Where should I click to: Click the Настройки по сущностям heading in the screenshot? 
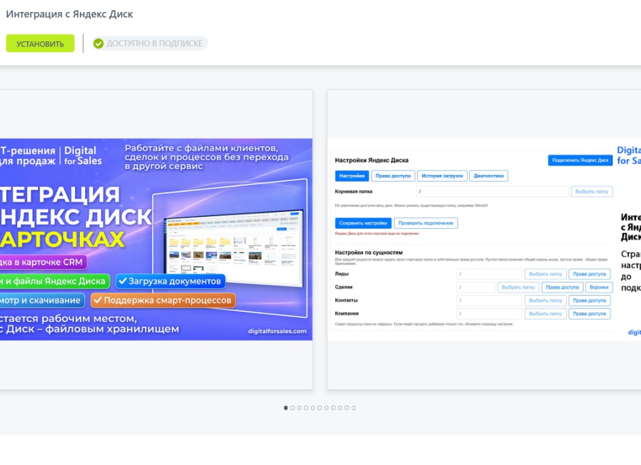point(369,252)
